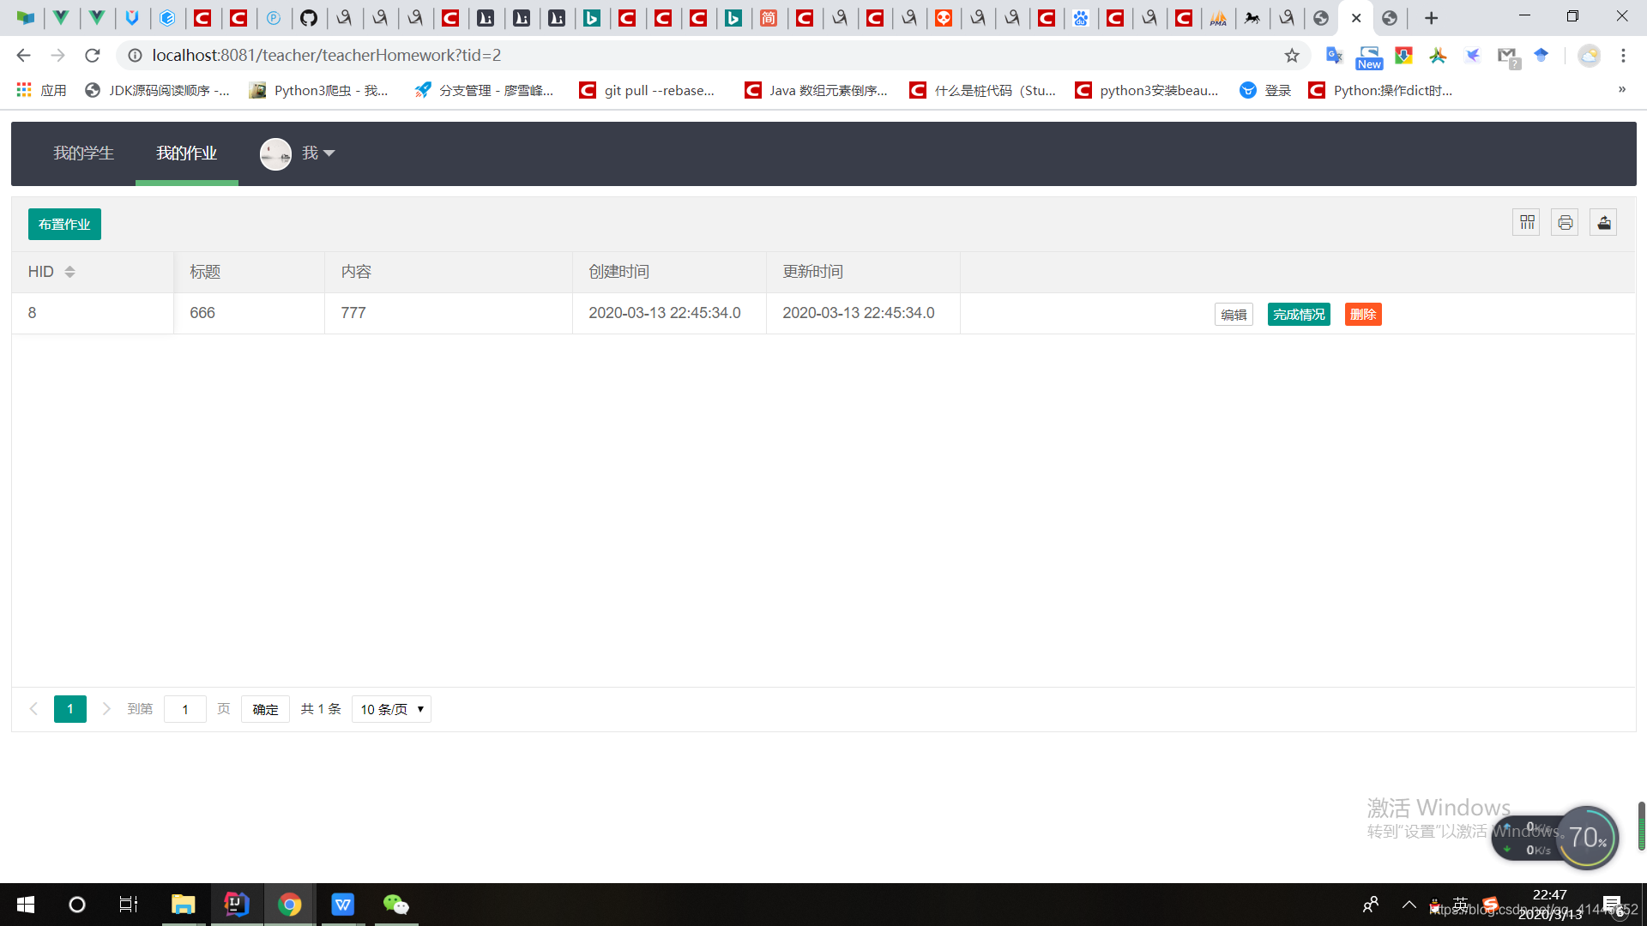Expand the 我 user dropdown menu

(x=318, y=153)
